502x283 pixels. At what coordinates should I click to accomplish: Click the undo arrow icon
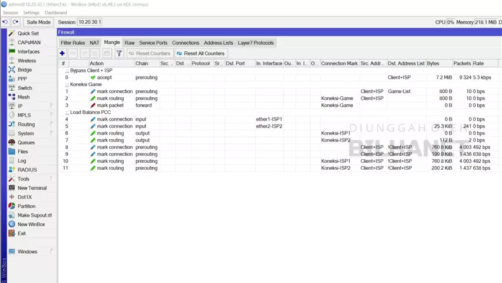[x=5, y=22]
